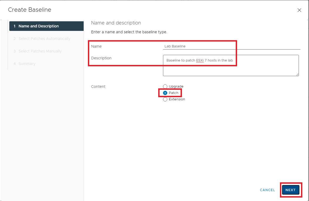Open the Select Patches Manually step

[40, 51]
